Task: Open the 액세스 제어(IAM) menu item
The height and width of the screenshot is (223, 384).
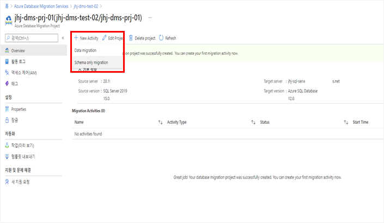Action: (x=33, y=73)
